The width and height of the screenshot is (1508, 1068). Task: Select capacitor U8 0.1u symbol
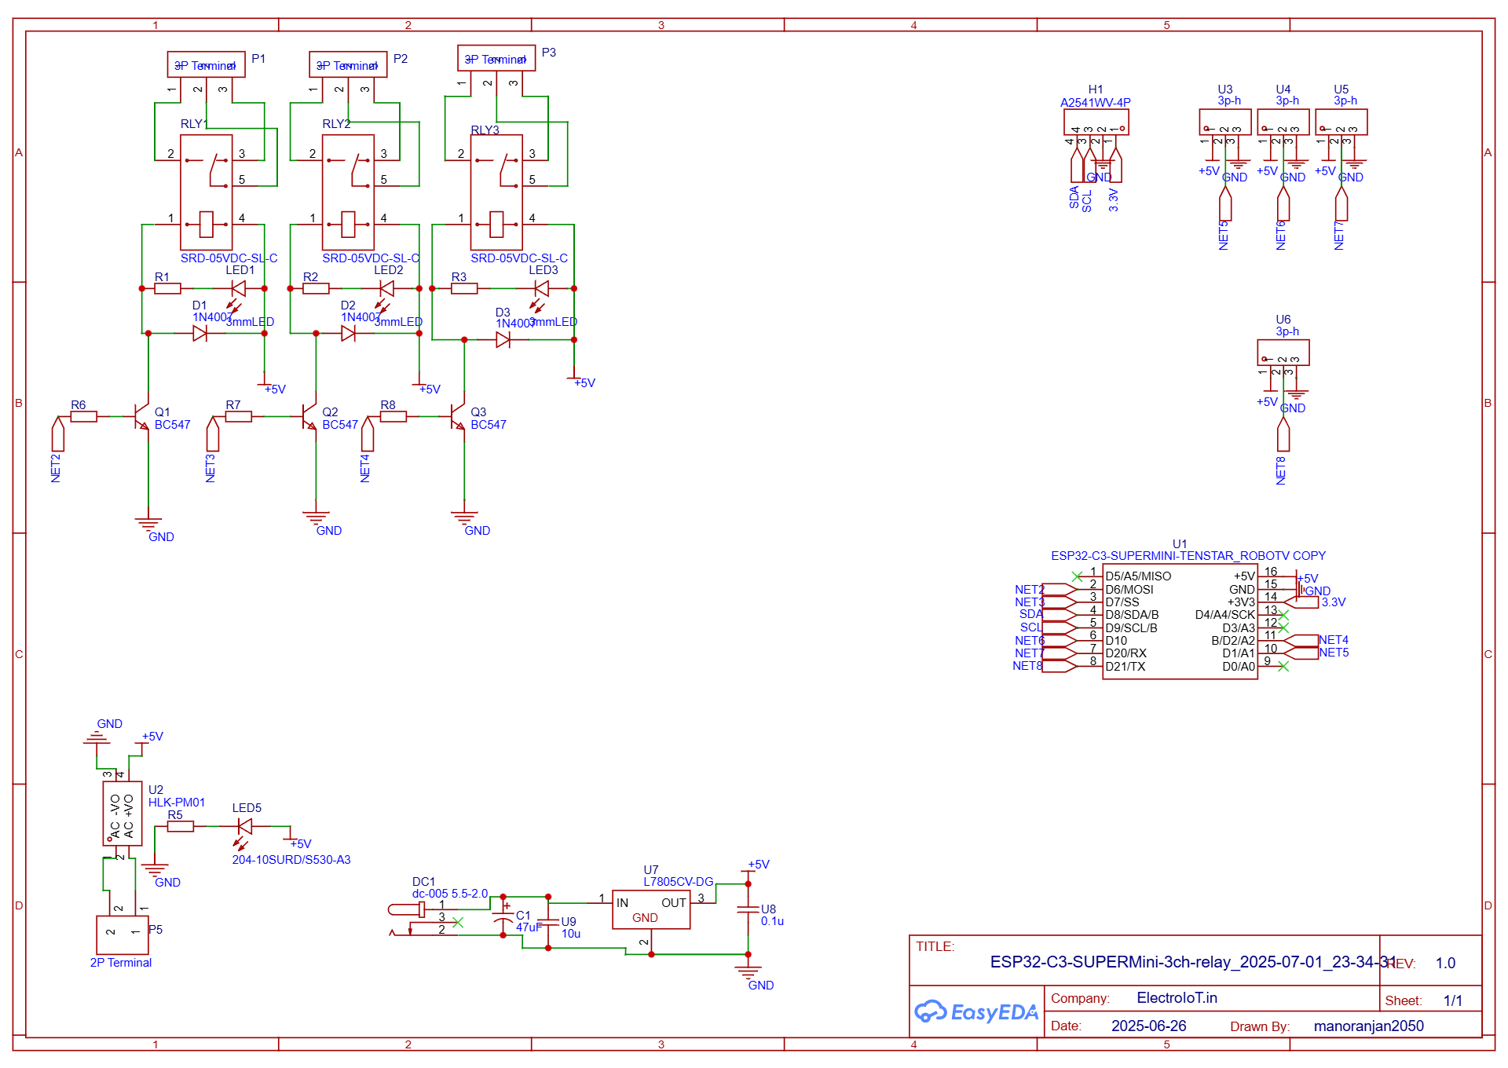click(748, 910)
